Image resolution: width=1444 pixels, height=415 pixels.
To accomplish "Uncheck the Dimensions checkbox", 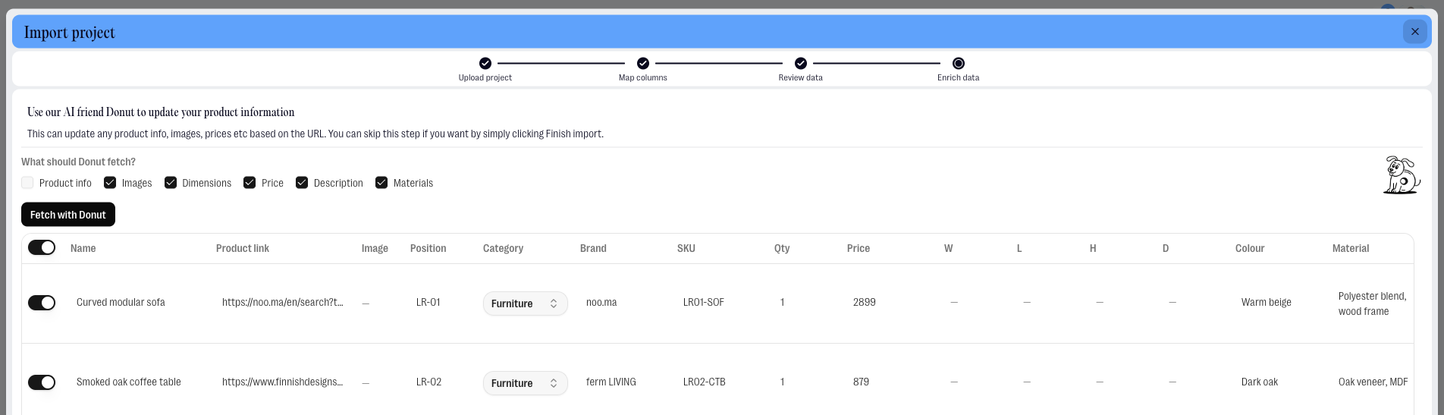I will coord(171,183).
